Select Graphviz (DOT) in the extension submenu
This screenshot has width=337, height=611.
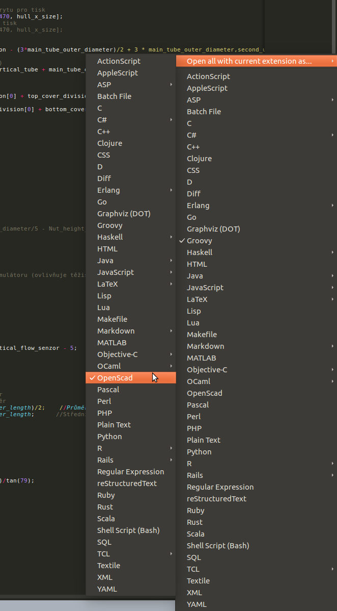(x=213, y=229)
